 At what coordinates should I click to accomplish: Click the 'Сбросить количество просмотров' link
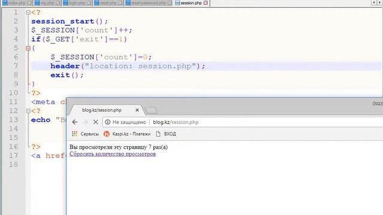tap(113, 154)
